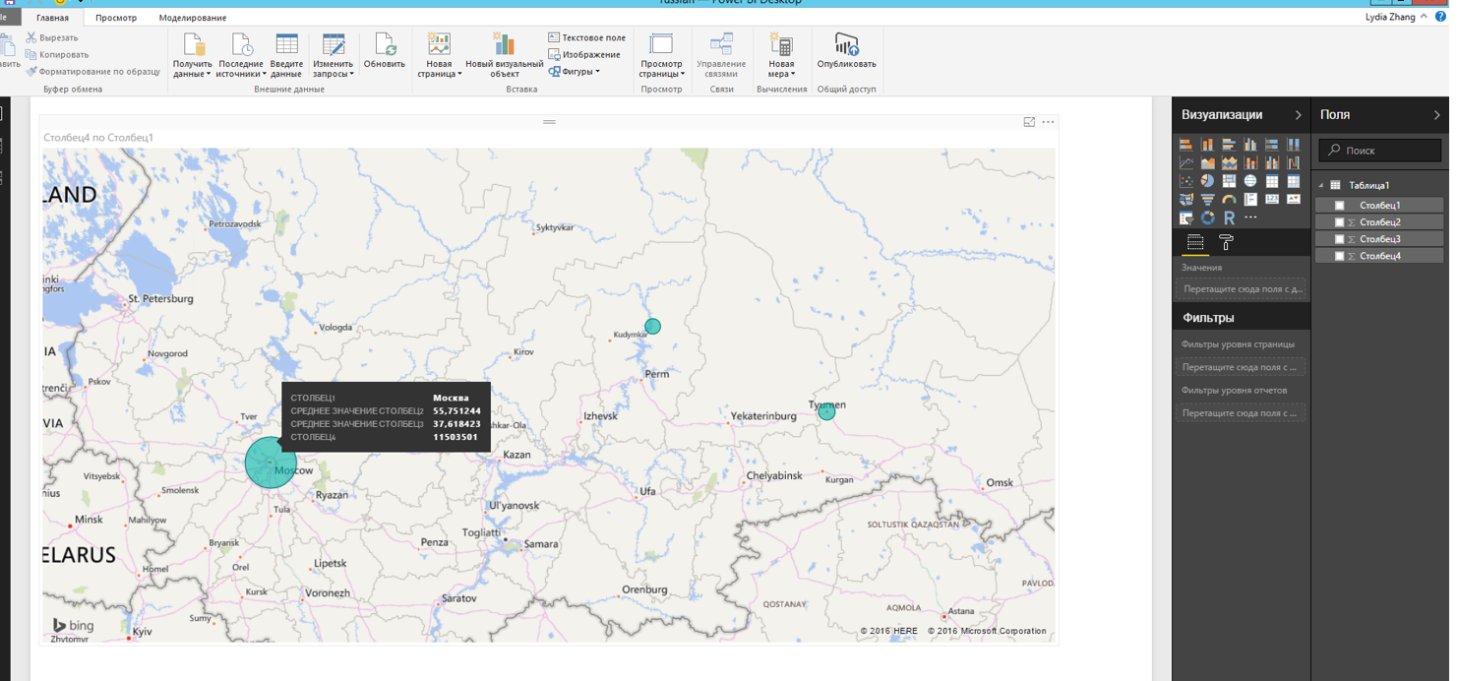Screen dimensions: 1458x681
Task: Select the area chart visualization
Action: (x=1208, y=162)
